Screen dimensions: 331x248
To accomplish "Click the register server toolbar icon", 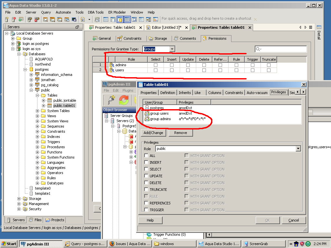I will click(x=7, y=19).
